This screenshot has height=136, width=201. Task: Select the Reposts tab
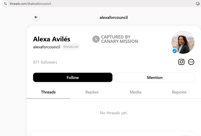179,92
